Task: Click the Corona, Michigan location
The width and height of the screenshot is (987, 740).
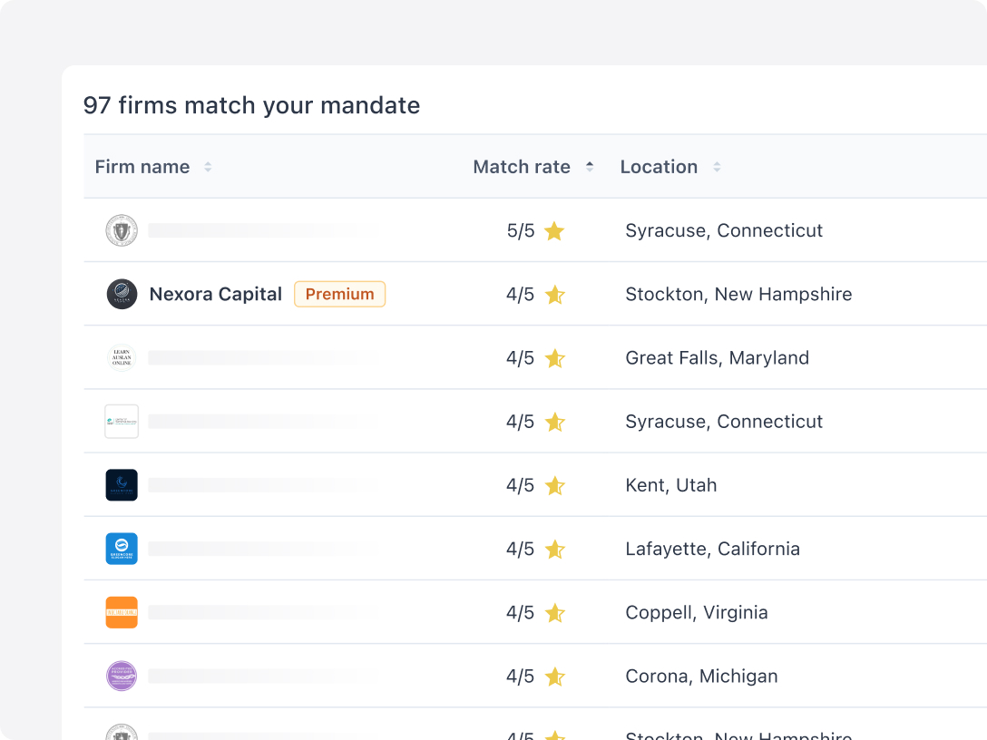Action: (701, 677)
